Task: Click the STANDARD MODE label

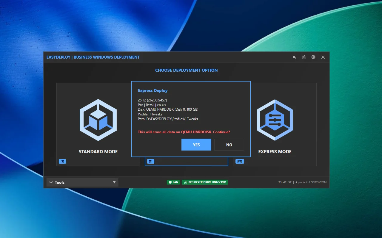Action: [98, 152]
